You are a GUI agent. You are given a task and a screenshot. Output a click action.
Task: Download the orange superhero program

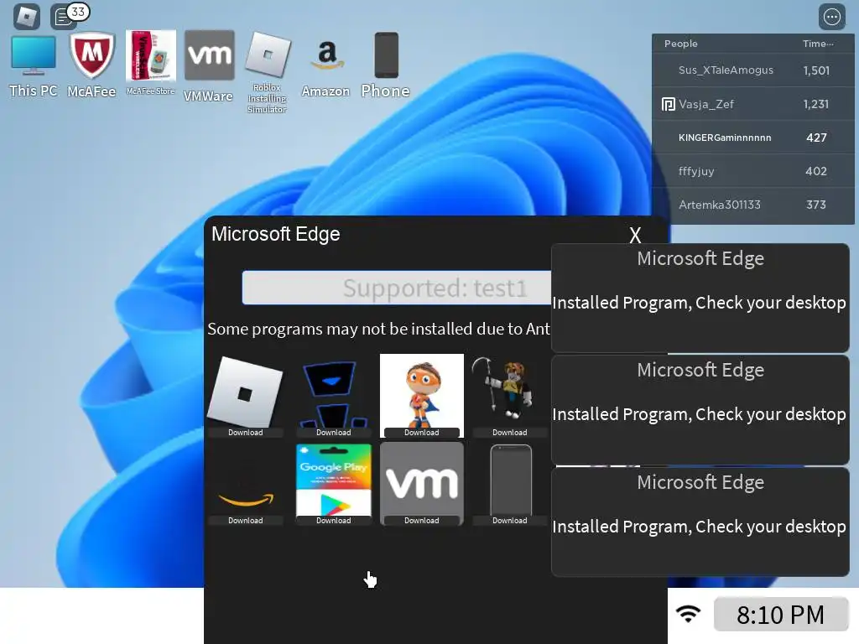pyautogui.click(x=421, y=433)
